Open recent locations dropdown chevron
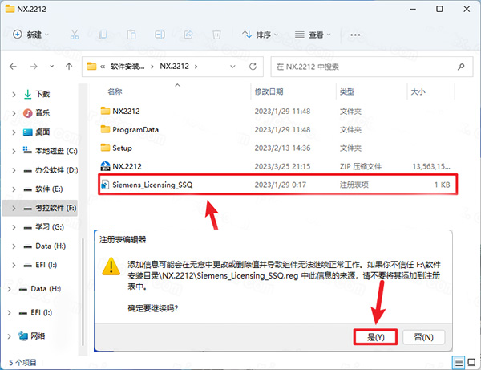This screenshot has height=370, width=481. click(52, 67)
